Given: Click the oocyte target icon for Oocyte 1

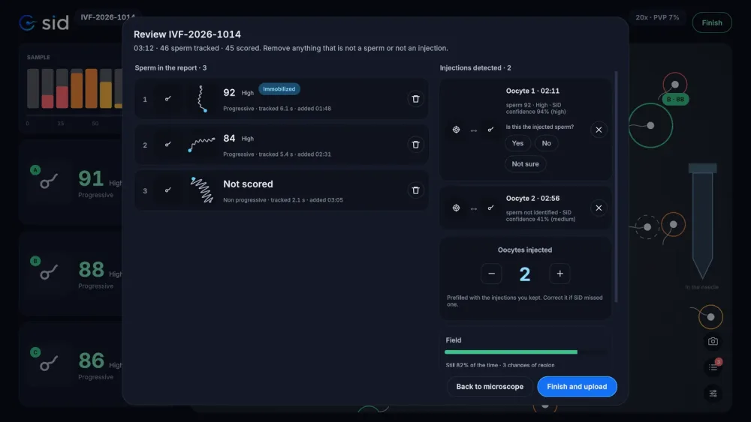Looking at the screenshot, I should point(456,130).
